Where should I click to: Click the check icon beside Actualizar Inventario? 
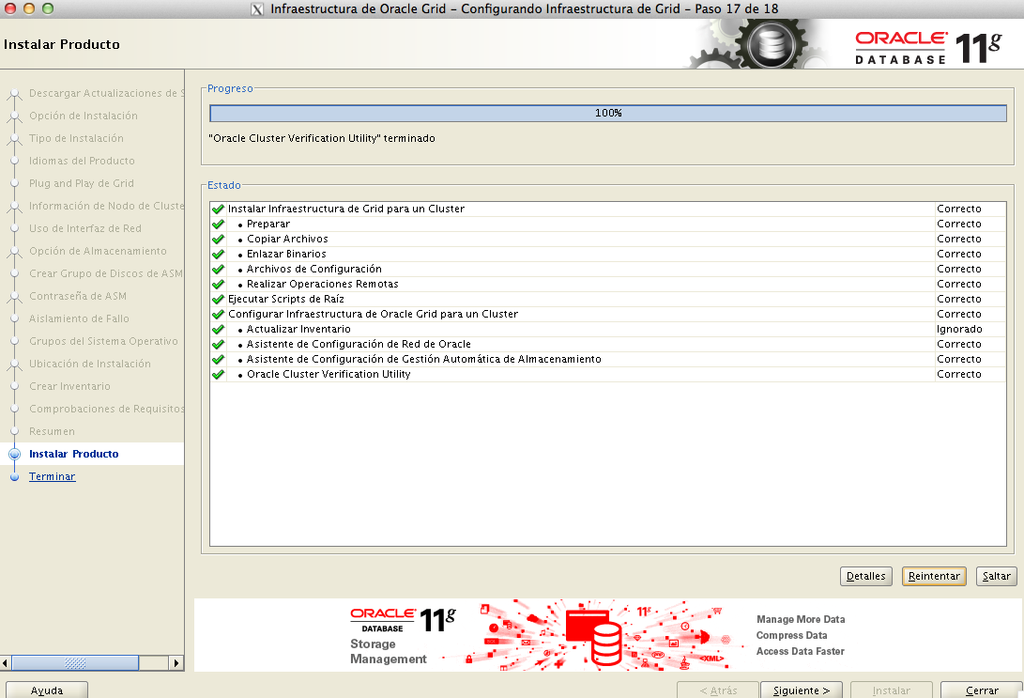218,330
